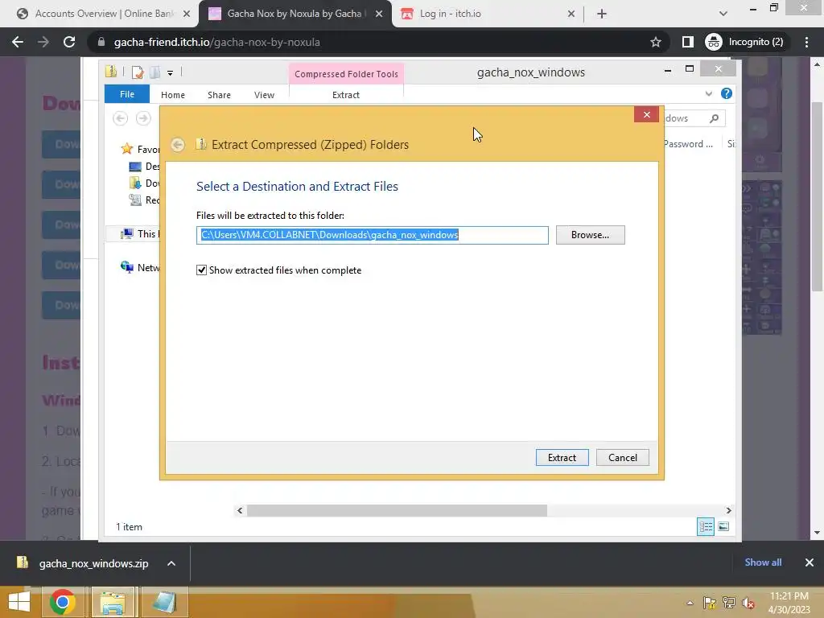Select This PC in navigation pane
Image resolution: width=824 pixels, height=618 pixels.
coord(140,234)
